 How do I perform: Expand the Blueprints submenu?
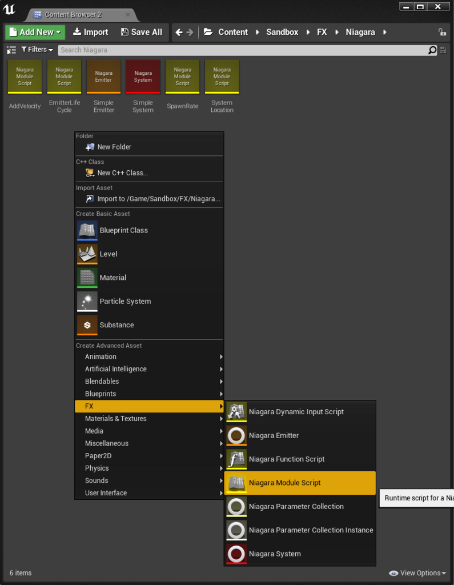coord(149,394)
